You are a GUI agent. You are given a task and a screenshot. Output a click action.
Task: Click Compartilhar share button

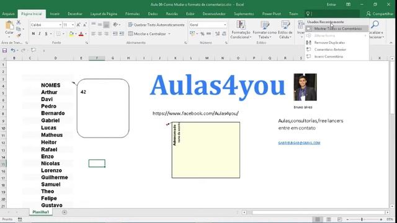[380, 14]
